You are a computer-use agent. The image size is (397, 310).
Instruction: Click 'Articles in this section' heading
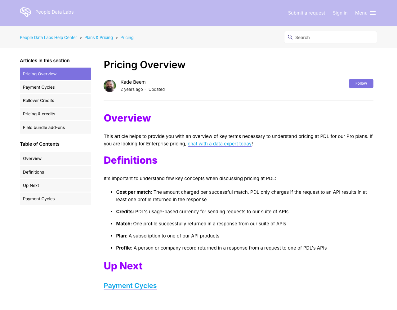(45, 61)
